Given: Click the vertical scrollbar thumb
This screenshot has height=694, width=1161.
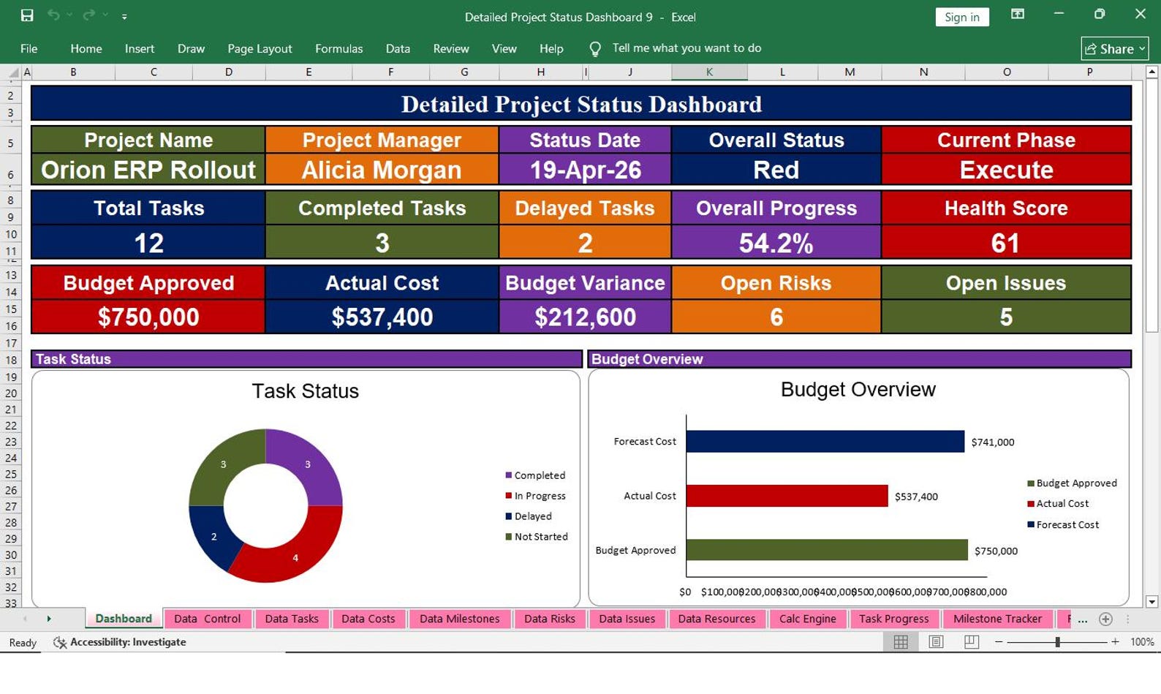Looking at the screenshot, I should [1151, 206].
